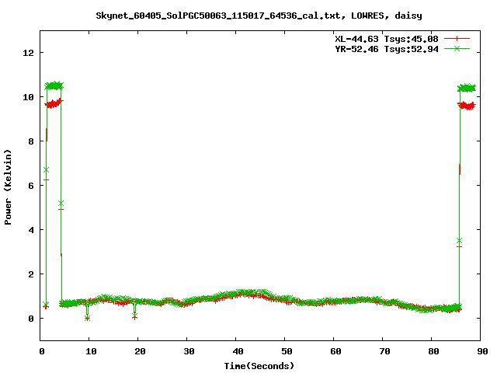Click the x-axis tick label 40

tap(236, 351)
